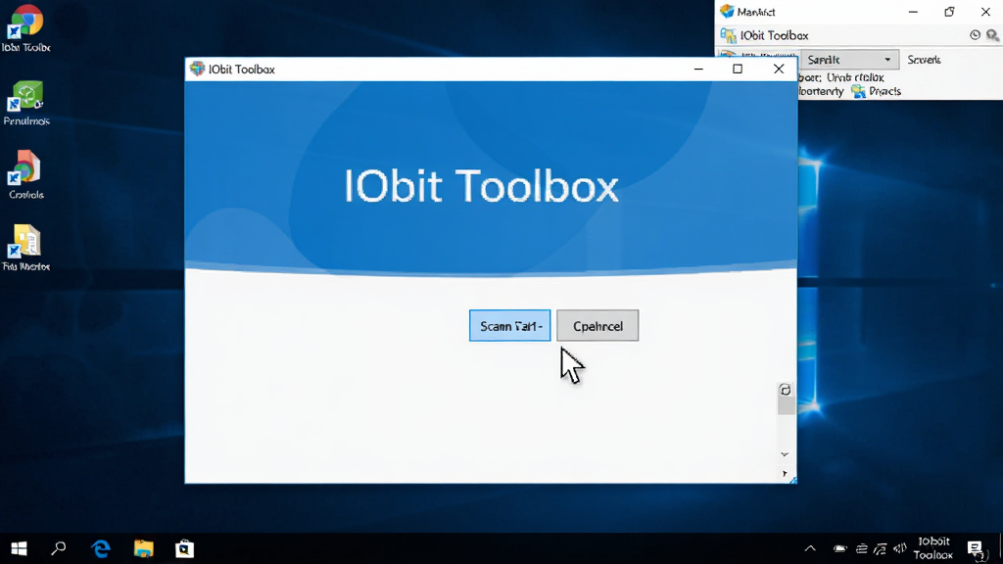Open the notification action center icon
The image size is (1003, 564).
click(x=976, y=548)
